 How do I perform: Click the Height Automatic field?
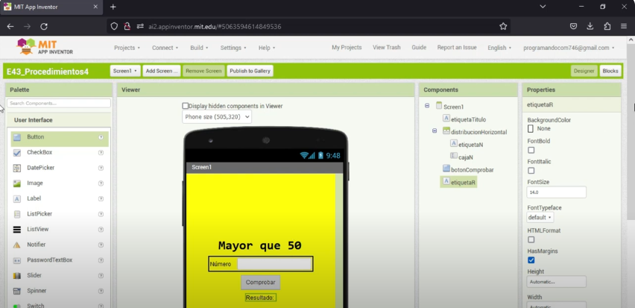[556, 282]
